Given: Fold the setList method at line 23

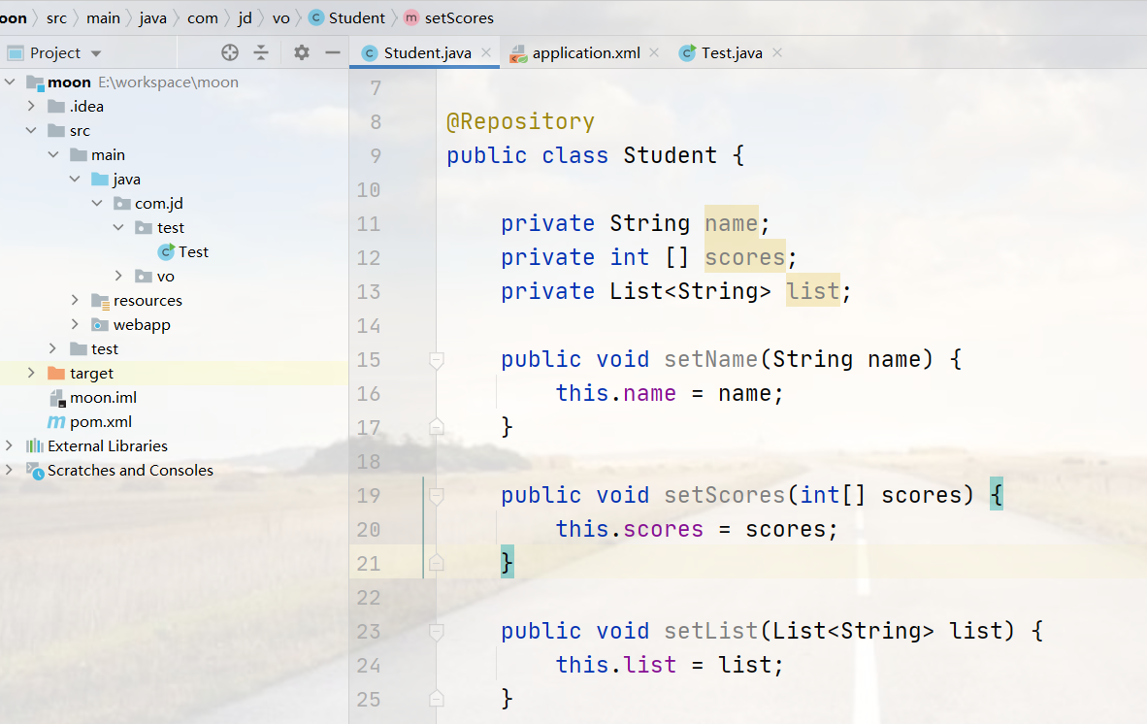Looking at the screenshot, I should pyautogui.click(x=436, y=632).
